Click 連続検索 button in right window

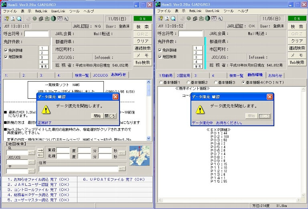pos(297,48)
